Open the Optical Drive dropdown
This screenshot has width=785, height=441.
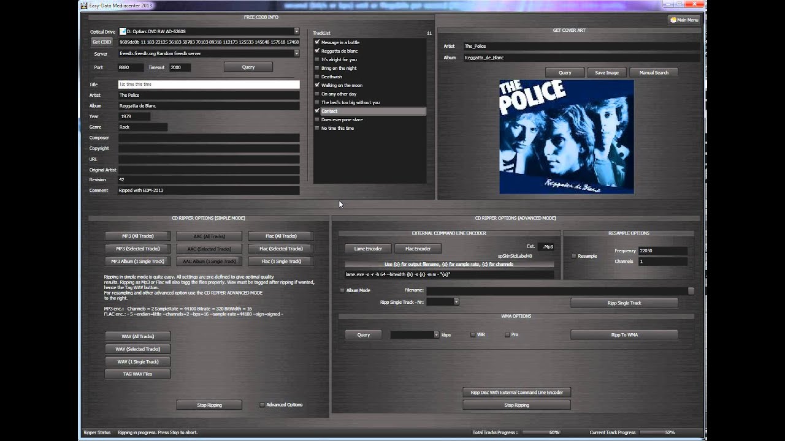(296, 31)
